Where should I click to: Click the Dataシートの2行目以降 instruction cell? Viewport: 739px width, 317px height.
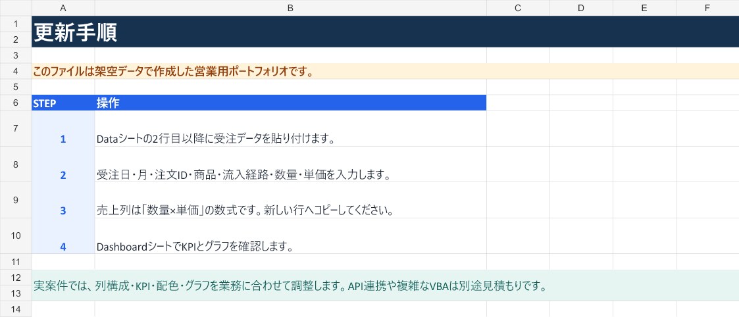click(290, 129)
